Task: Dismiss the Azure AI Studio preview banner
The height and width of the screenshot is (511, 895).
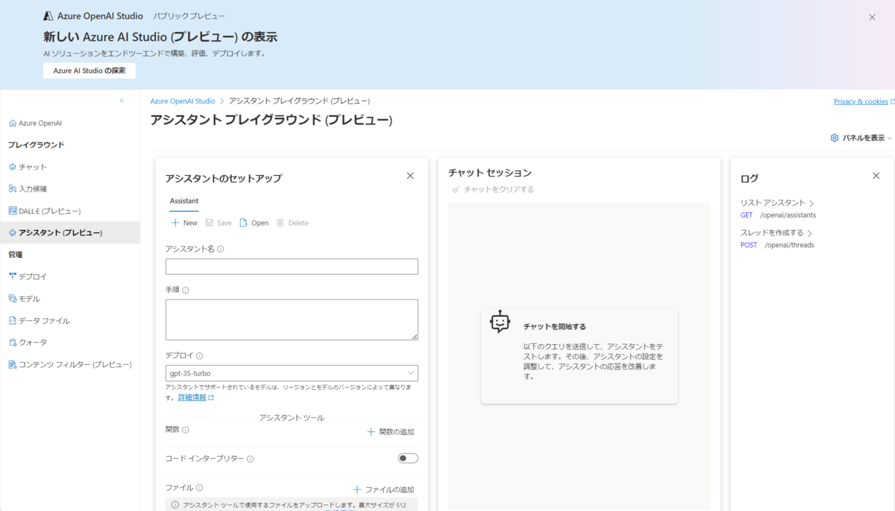Action: pyautogui.click(x=872, y=17)
